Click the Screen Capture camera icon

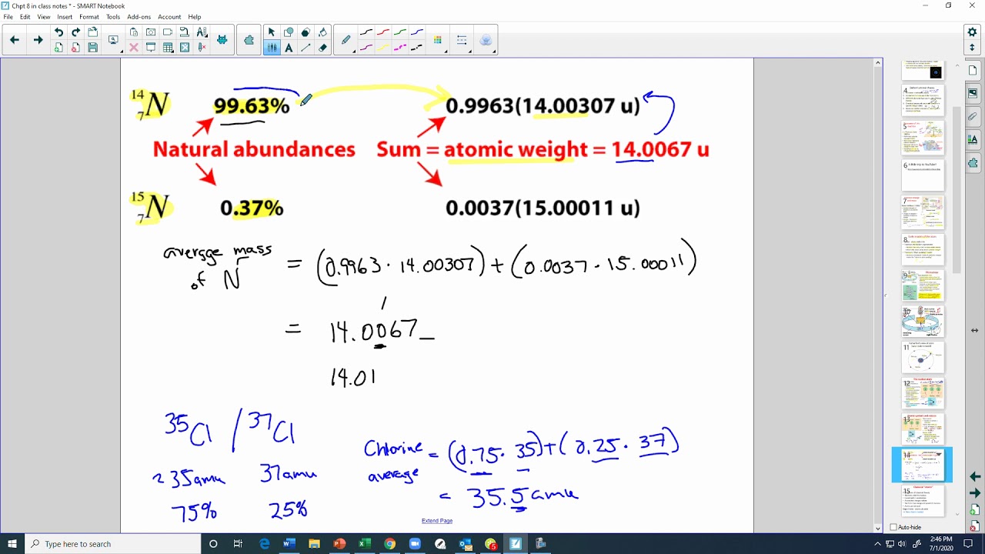coord(151,32)
